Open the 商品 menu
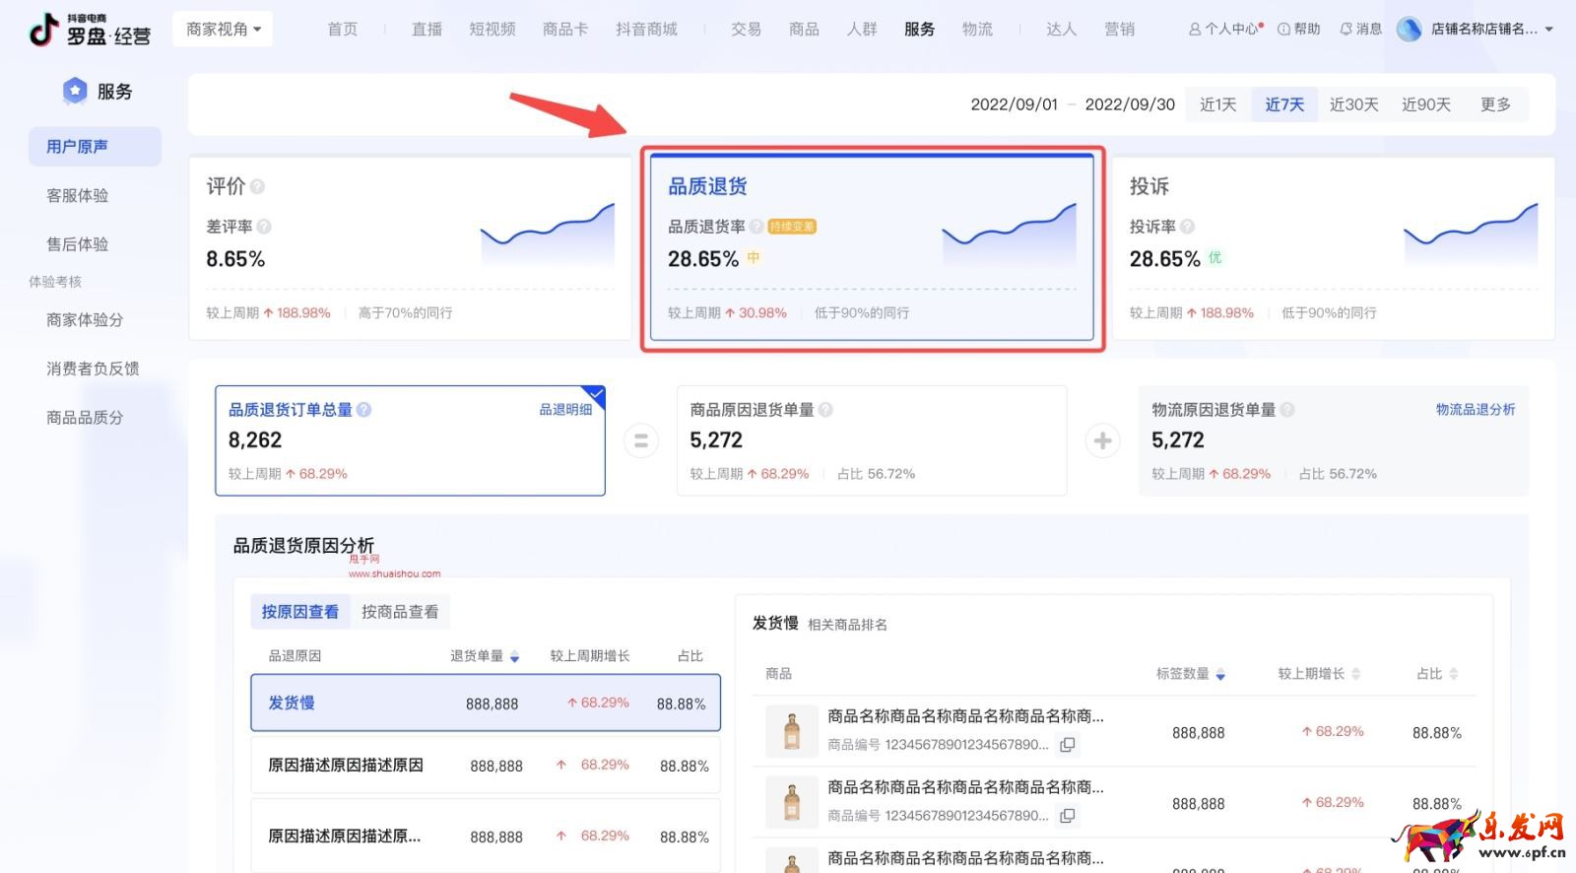Image resolution: width=1576 pixels, height=873 pixels. (x=804, y=30)
